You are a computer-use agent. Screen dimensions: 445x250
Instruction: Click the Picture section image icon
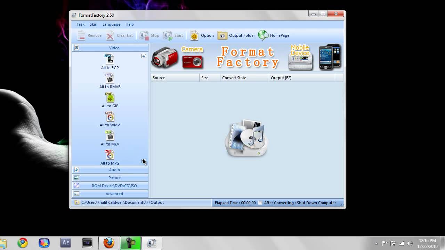(77, 178)
